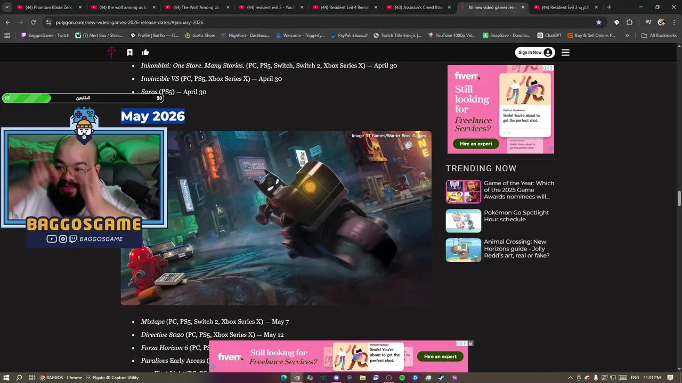Switch to BAGGOS - Chrome taskbar window
The width and height of the screenshot is (682, 383).
[61, 378]
